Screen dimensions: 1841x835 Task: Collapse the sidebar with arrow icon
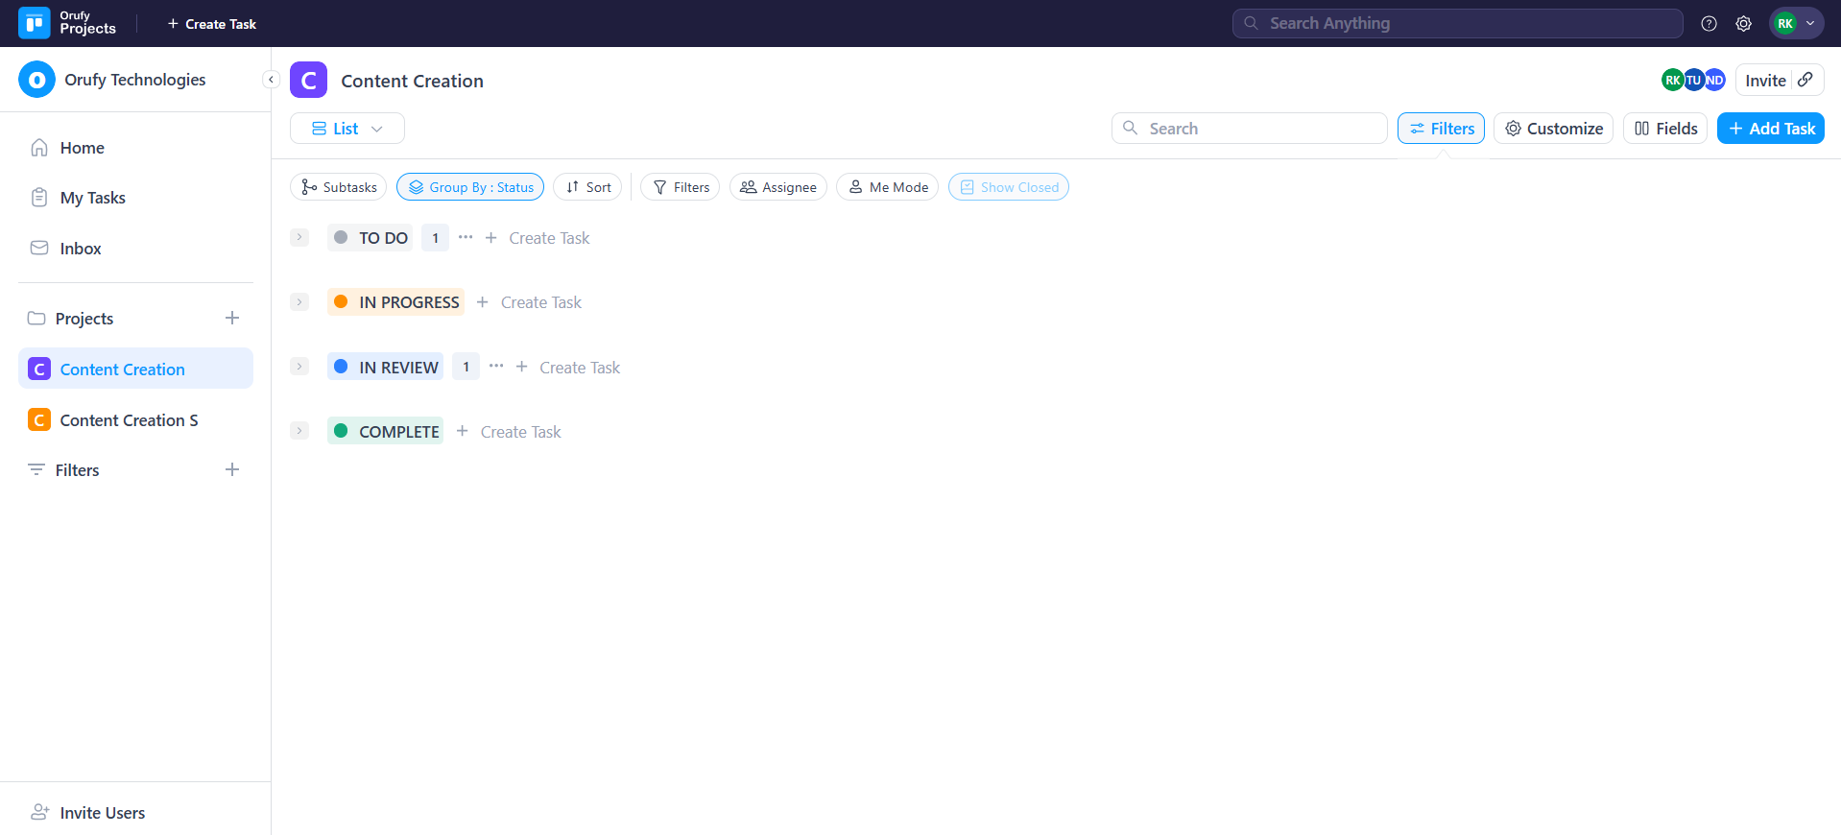[x=271, y=80]
